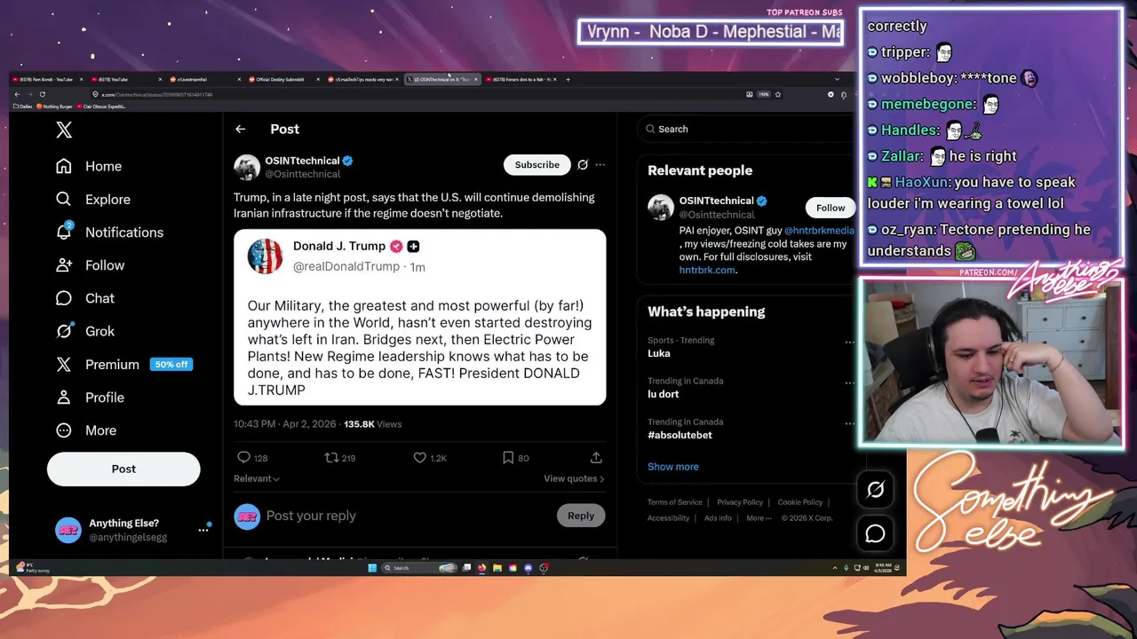Open the #absolutebet trending topic
The height and width of the screenshot is (639, 1137).
pyautogui.click(x=680, y=435)
